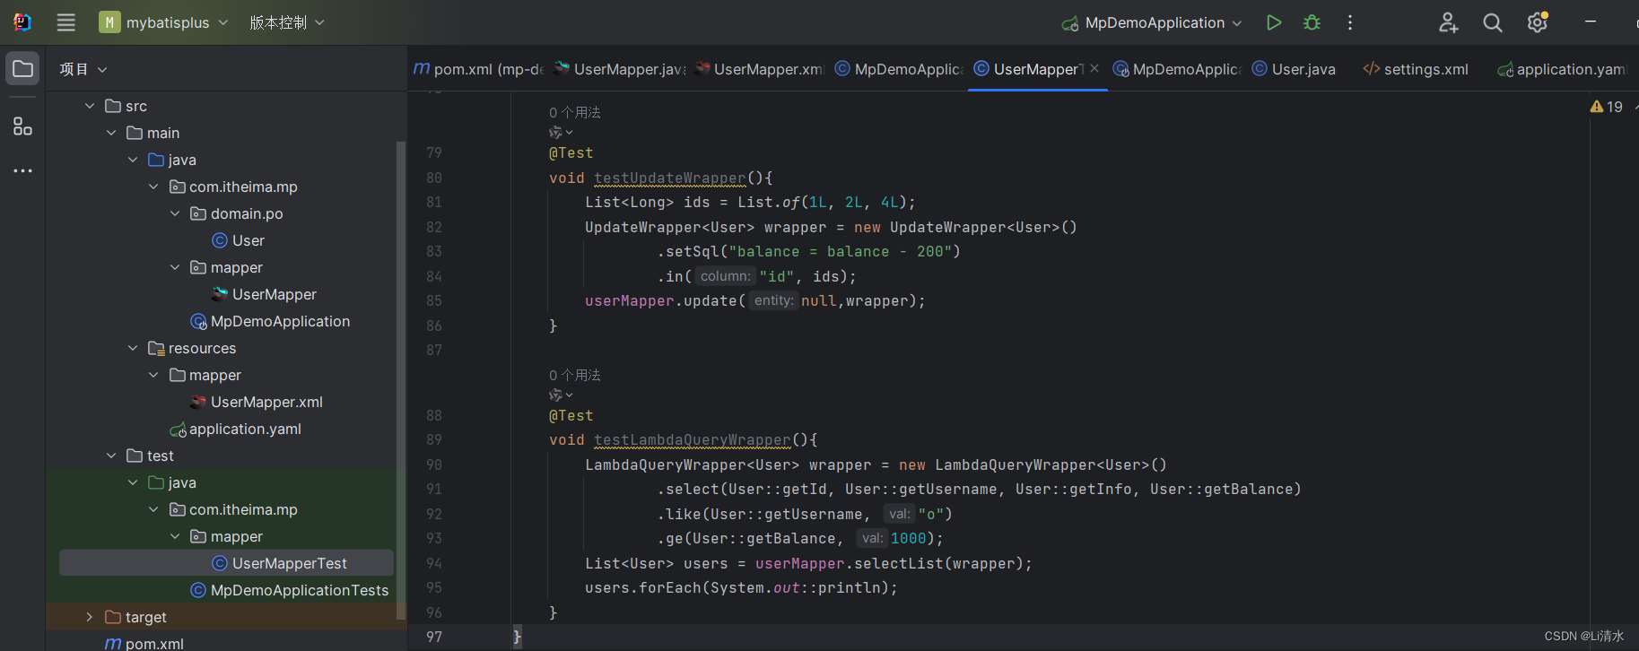This screenshot has width=1639, height=651.
Task: Open the warnings indicator showing 19
Action: (1607, 107)
